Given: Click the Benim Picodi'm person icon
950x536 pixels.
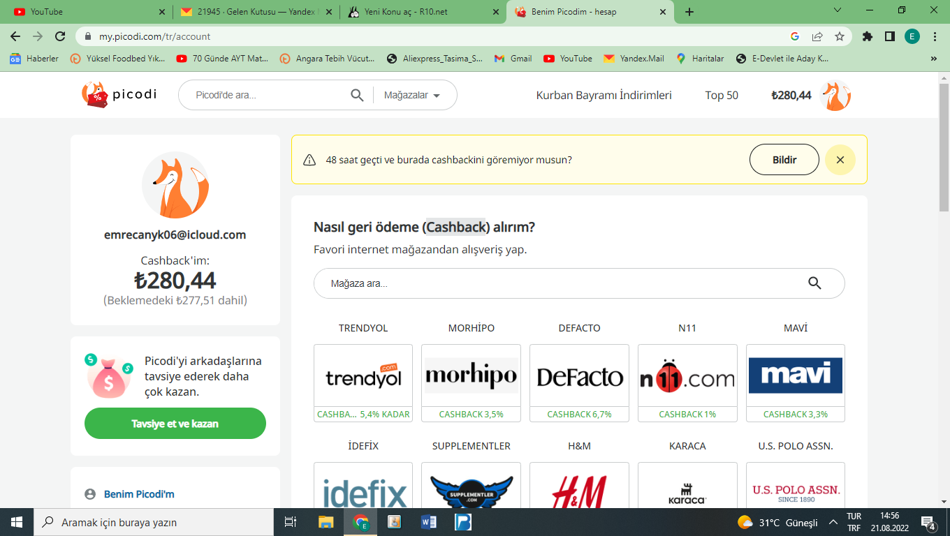Looking at the screenshot, I should [x=90, y=494].
